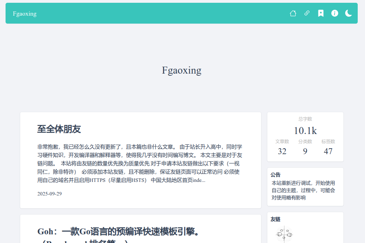Screen dimensions: 365x243
Task: Click the 友链 section heading
Action: click(x=276, y=219)
